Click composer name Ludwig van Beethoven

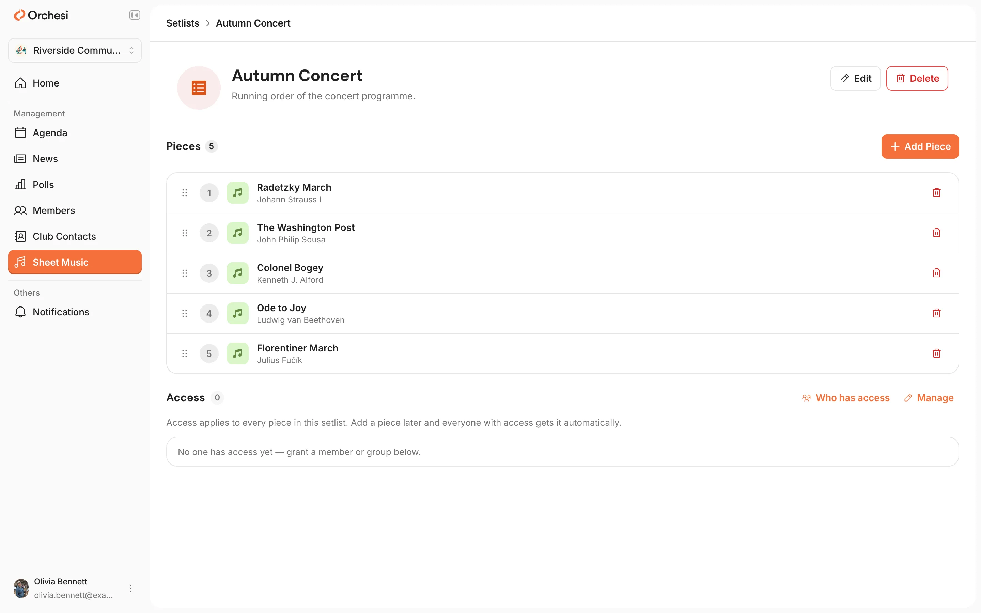tap(300, 320)
